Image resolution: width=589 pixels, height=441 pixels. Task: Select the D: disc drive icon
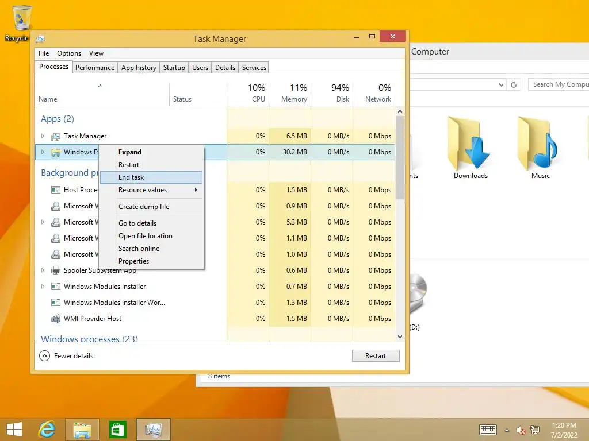(417, 295)
